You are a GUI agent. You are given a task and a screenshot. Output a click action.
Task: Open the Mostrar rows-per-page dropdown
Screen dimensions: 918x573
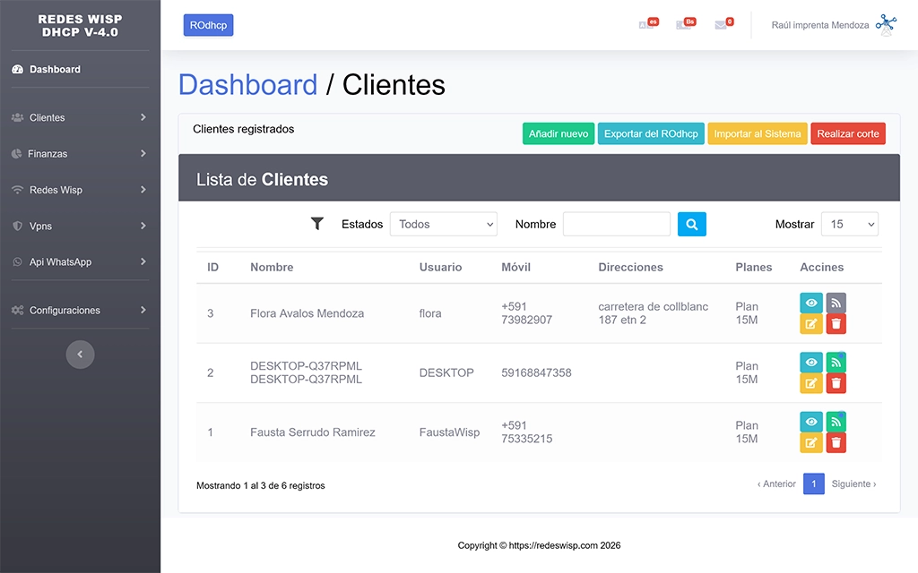coord(849,224)
